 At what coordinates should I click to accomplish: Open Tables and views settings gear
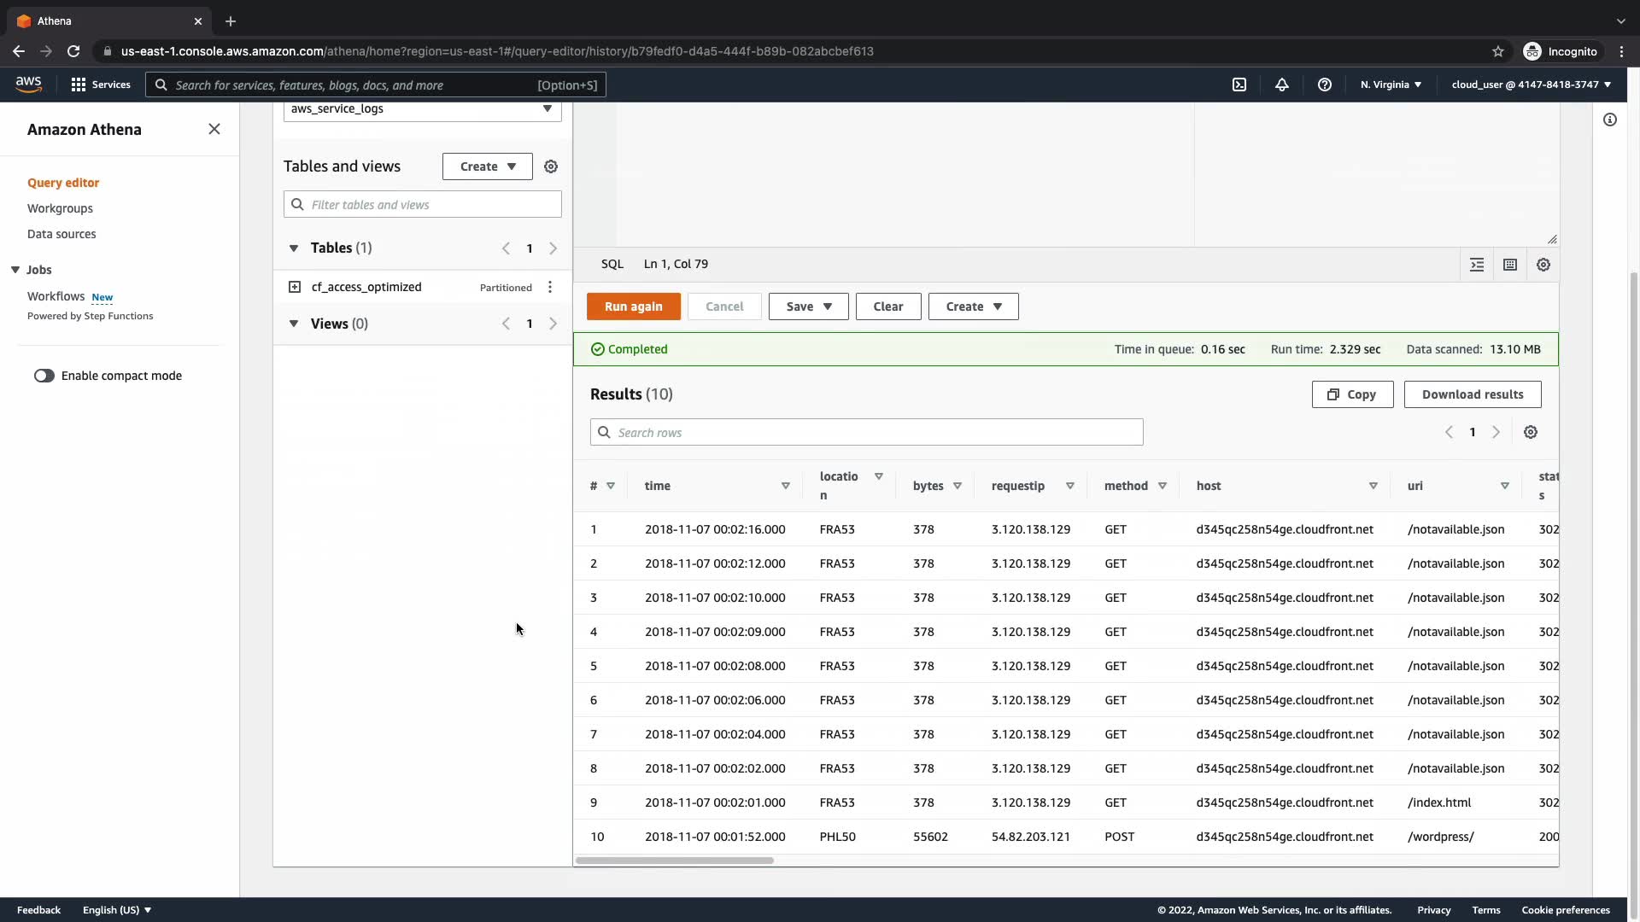click(551, 166)
